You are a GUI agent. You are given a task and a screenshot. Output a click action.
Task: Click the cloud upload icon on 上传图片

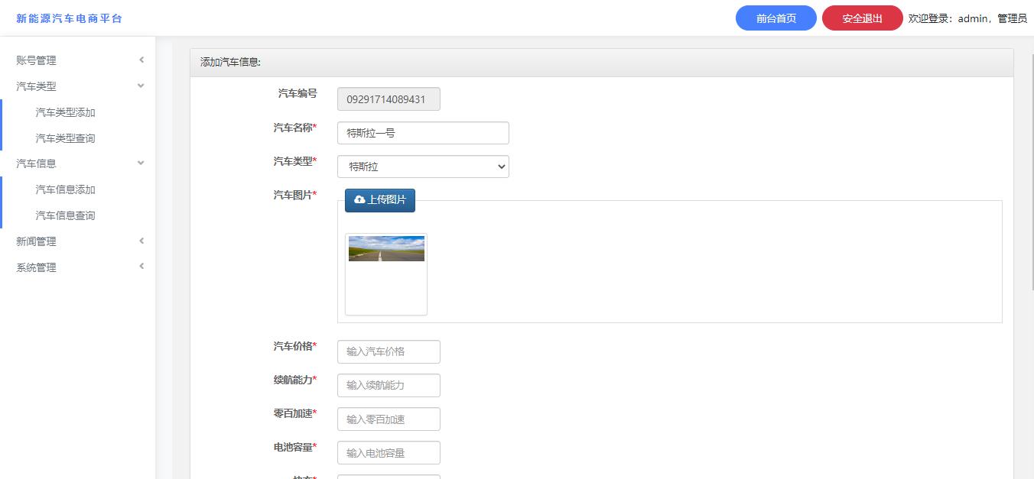pyautogui.click(x=359, y=200)
